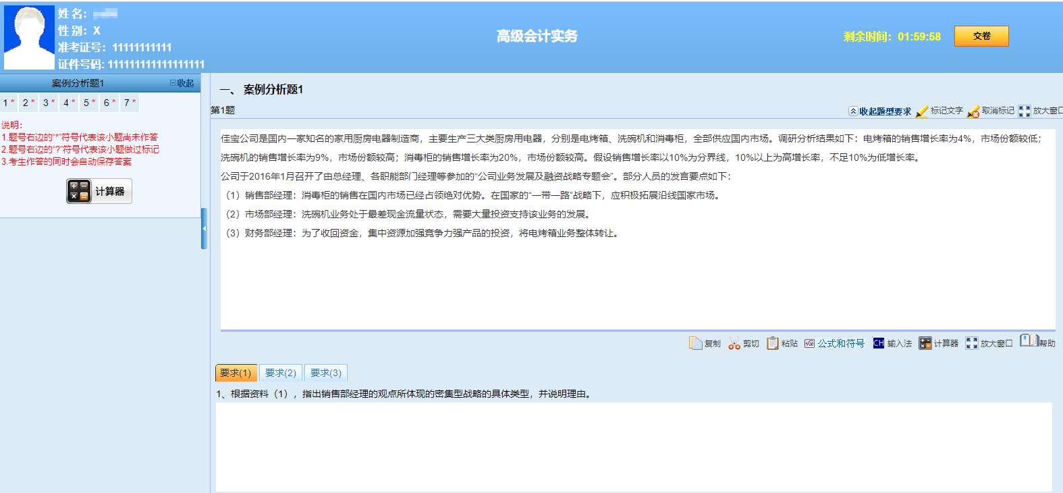Collapse question requirements via 收起题型要求

coord(880,111)
